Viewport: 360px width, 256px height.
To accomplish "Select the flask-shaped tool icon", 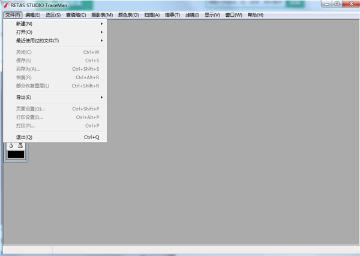I will (20, 146).
